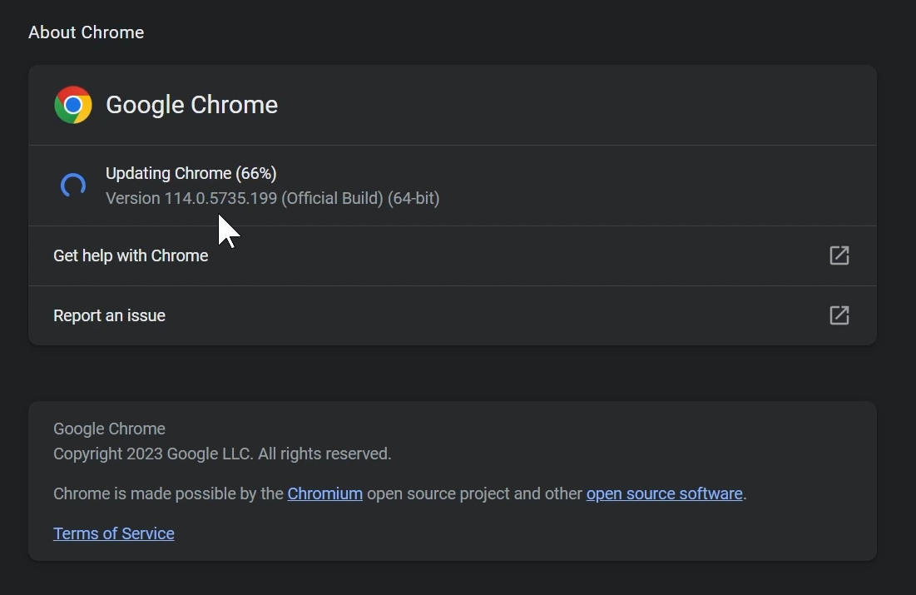Image resolution: width=916 pixels, height=595 pixels.
Task: Open the Terms of Service link
Action: pos(113,533)
